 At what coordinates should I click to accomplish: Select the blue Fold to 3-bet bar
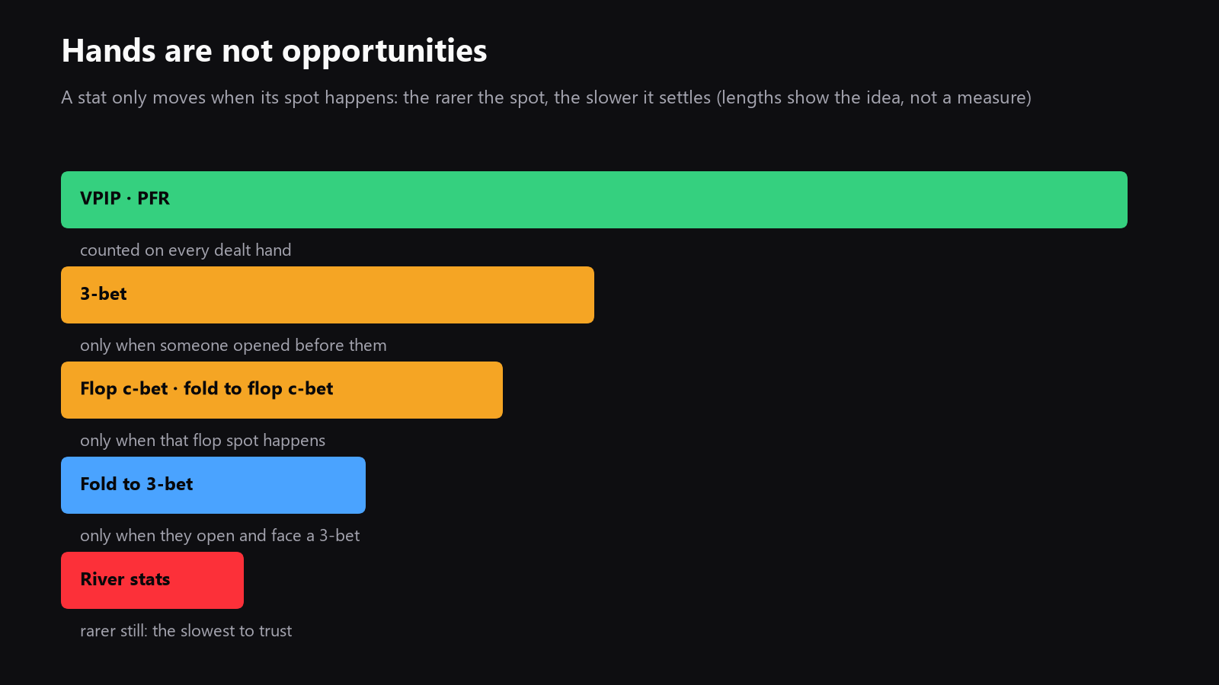213,485
